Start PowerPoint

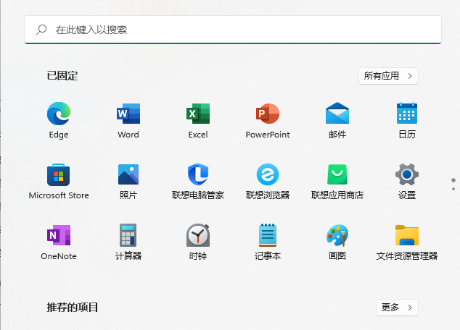pos(268,120)
